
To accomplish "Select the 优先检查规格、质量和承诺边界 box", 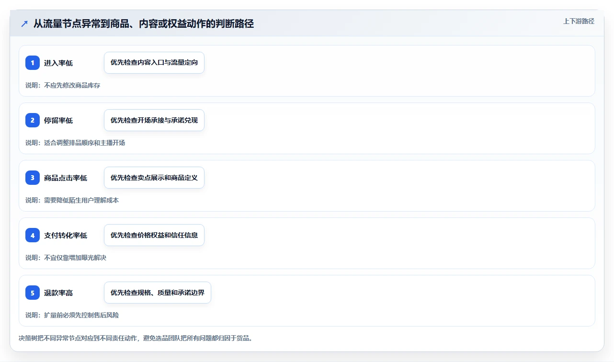I will (158, 293).
